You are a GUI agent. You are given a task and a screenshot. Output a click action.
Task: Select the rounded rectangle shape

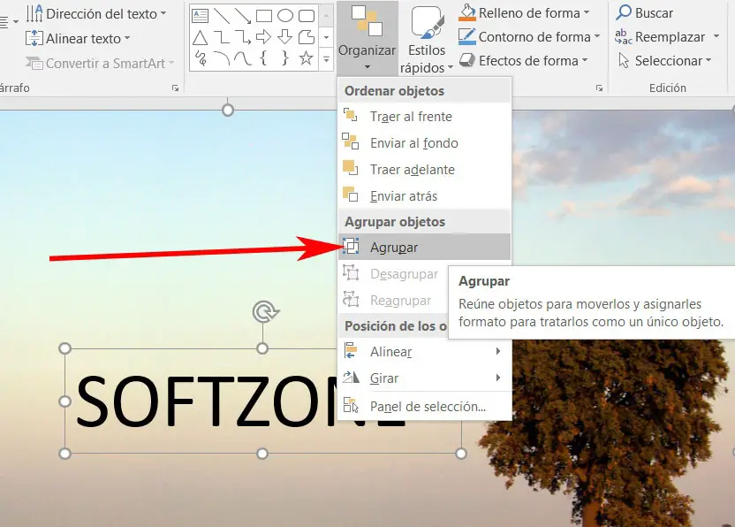(x=307, y=16)
